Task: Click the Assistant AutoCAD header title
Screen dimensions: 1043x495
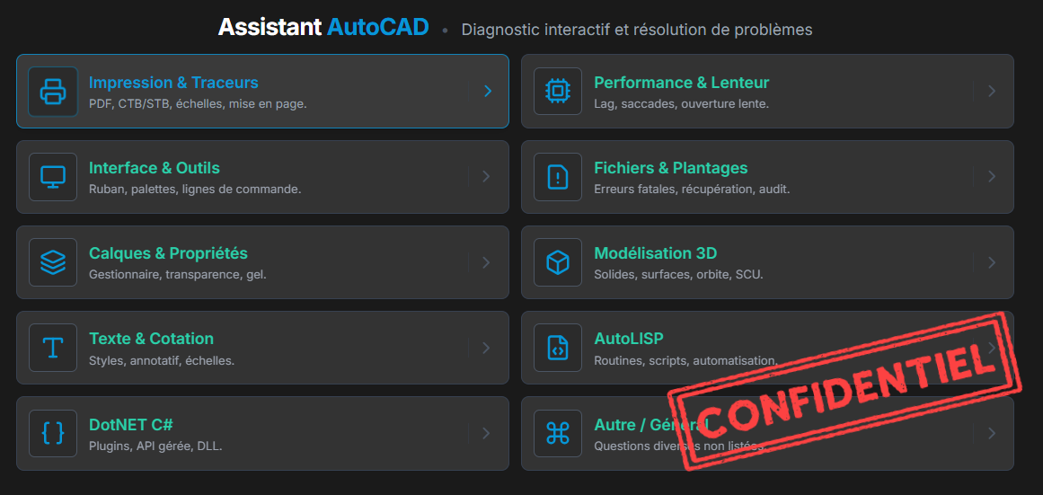Action: tap(323, 27)
